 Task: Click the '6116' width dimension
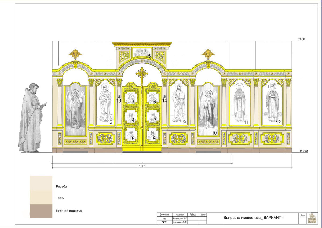142,166
